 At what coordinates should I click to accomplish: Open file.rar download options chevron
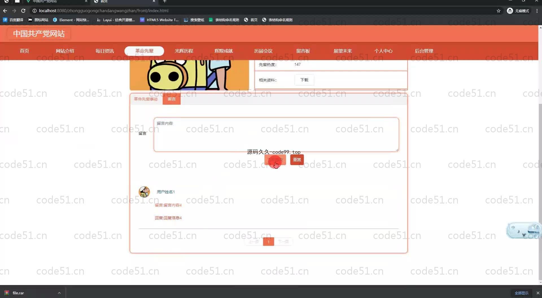(x=59, y=293)
